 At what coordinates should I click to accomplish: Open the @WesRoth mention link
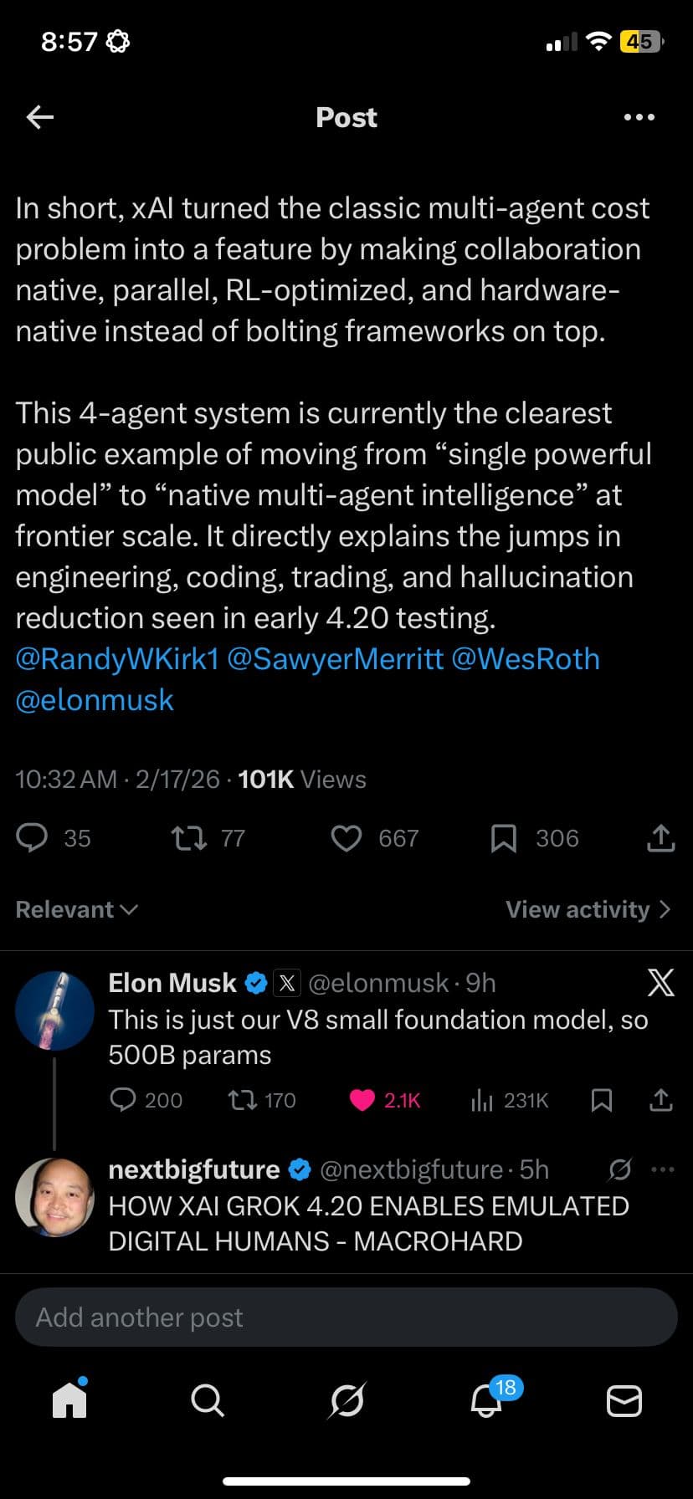point(526,658)
